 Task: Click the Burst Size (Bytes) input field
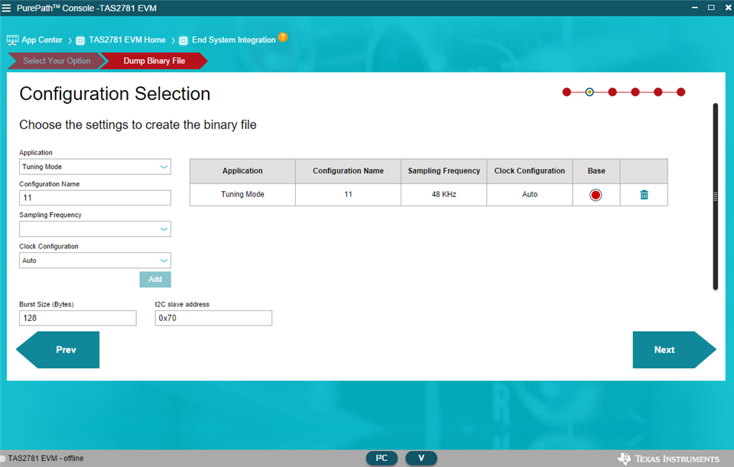[x=78, y=318]
